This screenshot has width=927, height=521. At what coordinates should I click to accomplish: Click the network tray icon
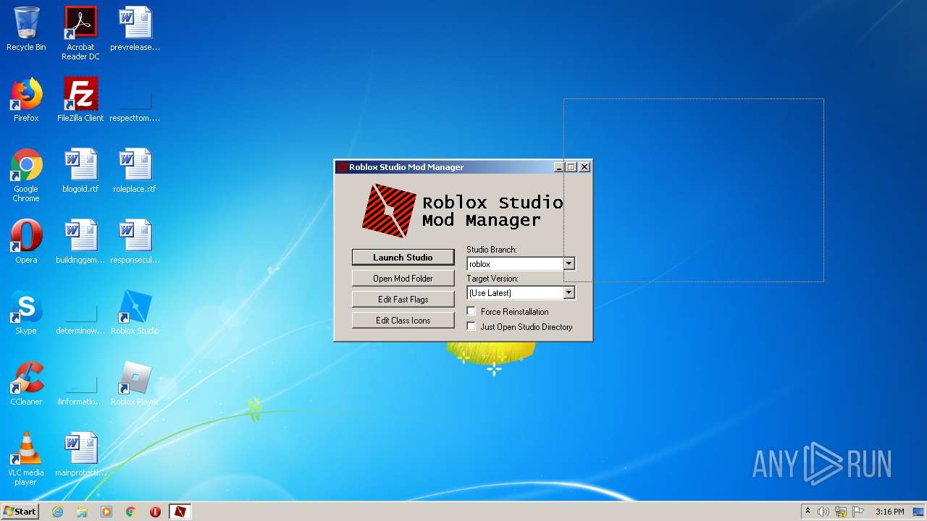[x=841, y=512]
